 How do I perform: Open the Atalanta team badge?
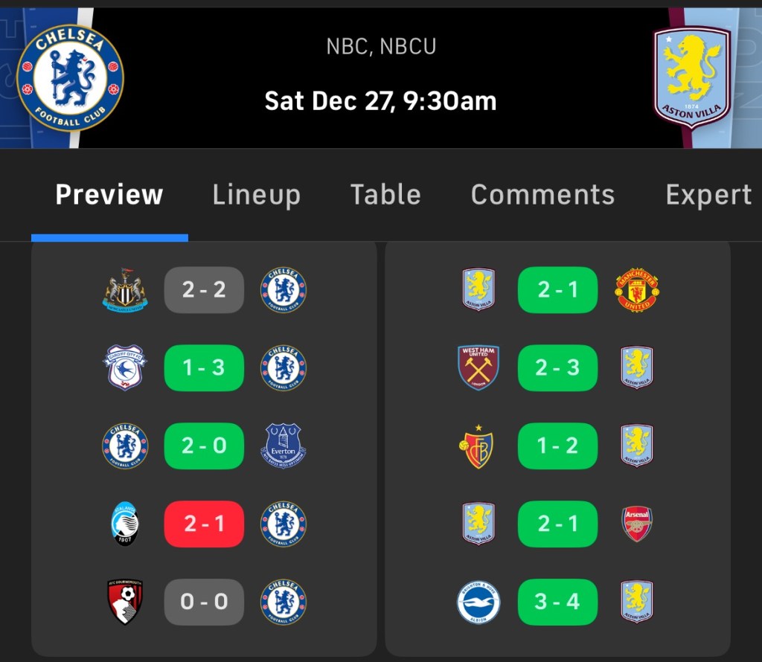[x=125, y=524]
